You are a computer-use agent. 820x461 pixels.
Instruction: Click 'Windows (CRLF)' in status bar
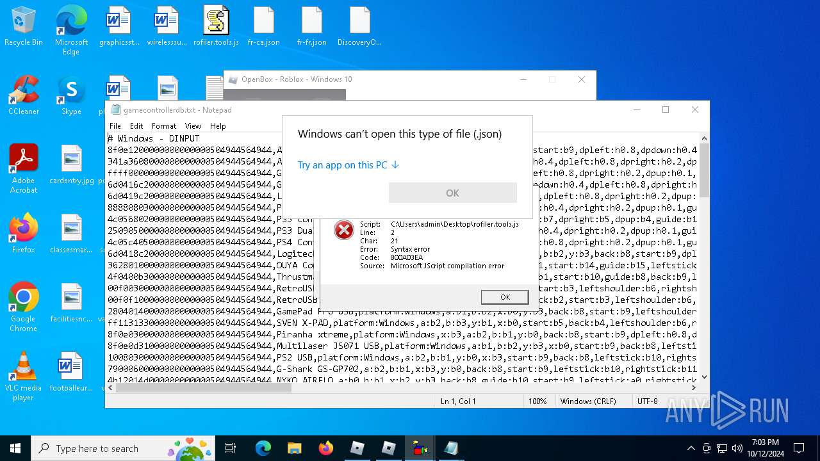[588, 401]
